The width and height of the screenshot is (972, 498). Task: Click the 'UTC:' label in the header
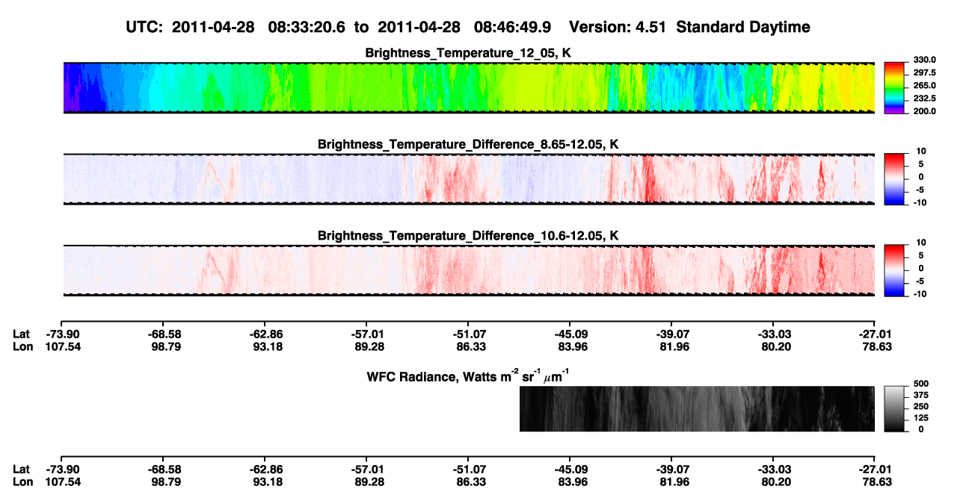click(x=144, y=27)
